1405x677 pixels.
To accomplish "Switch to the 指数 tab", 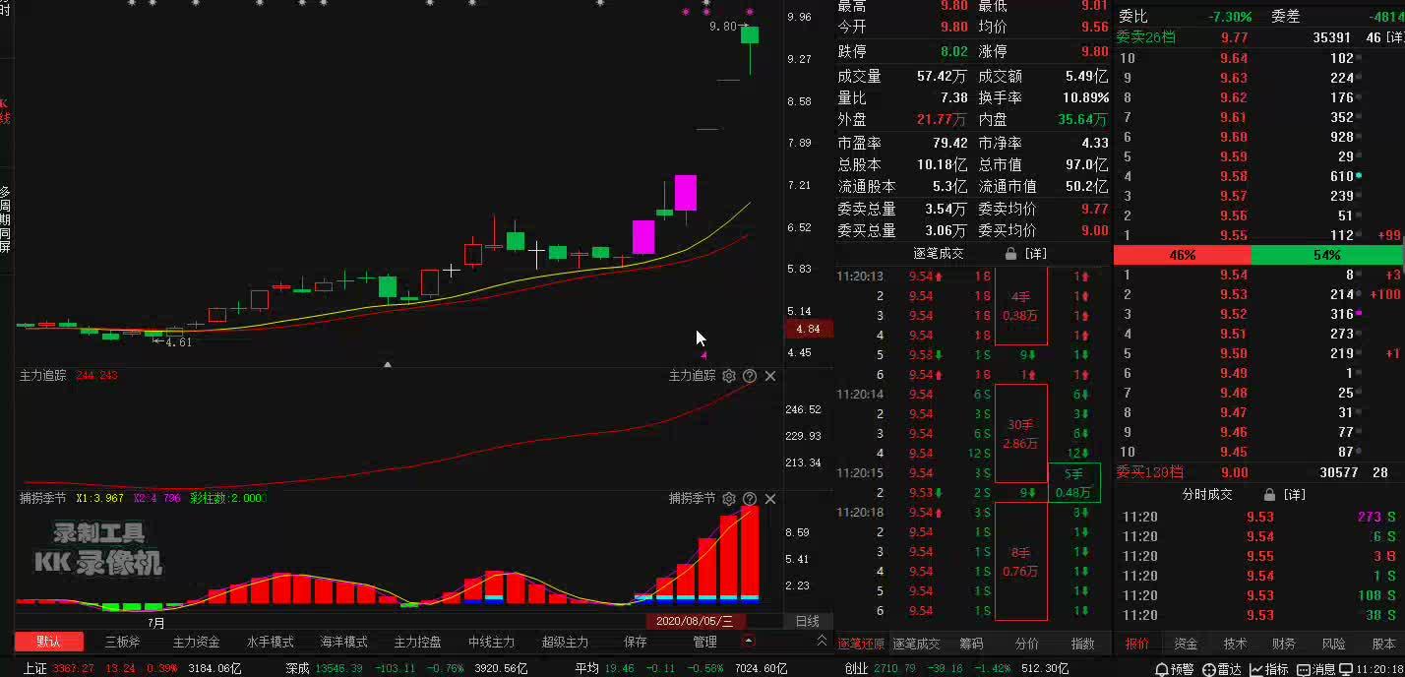I will pyautogui.click(x=1082, y=644).
